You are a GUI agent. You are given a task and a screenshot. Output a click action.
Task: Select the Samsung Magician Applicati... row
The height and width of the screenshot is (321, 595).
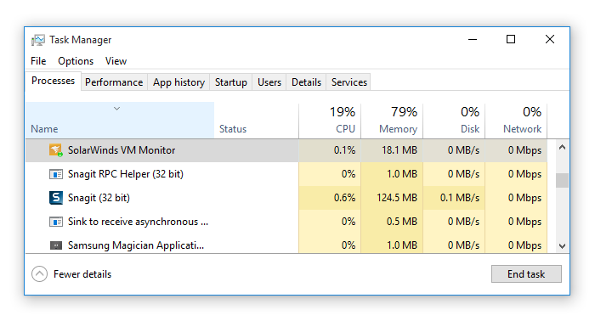coord(286,245)
